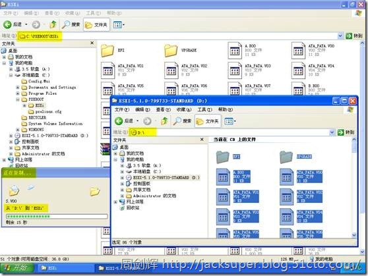Screen dimensions: 368x276
Task: Select the UPGRADE folder icon in the ESXi window
Action: click(171, 50)
